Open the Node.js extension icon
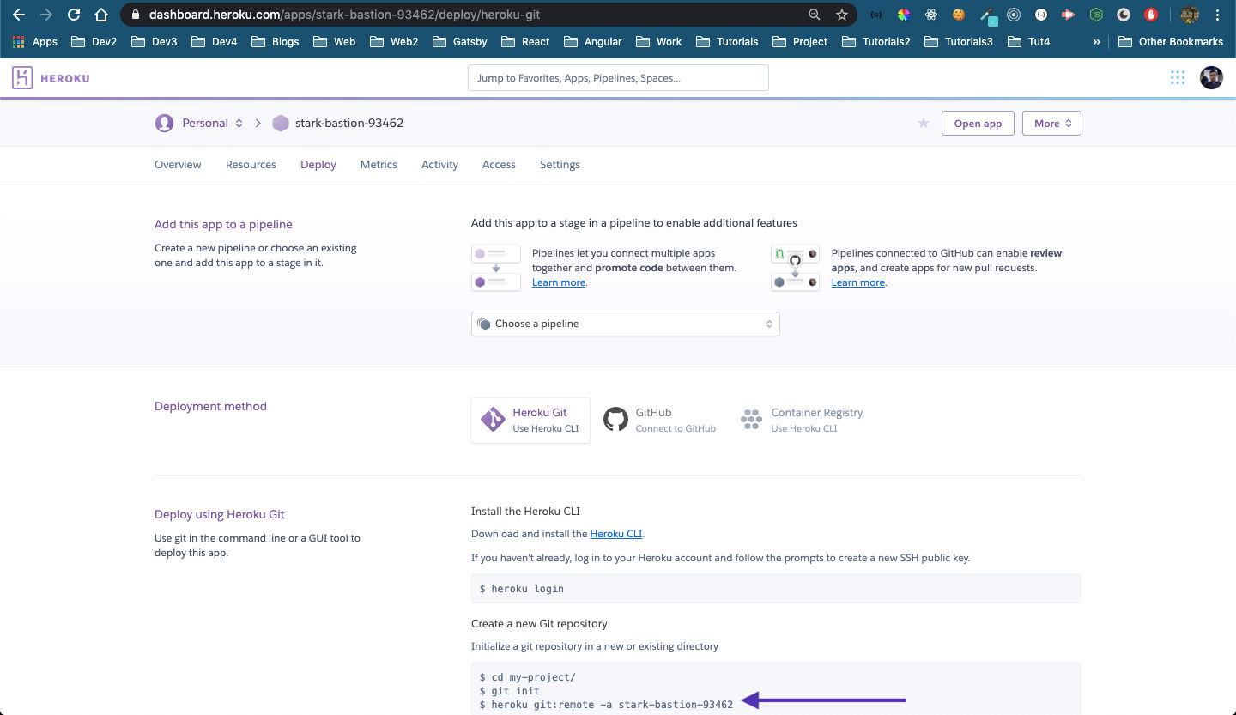Viewport: 1236px width, 715px height. point(1096,15)
